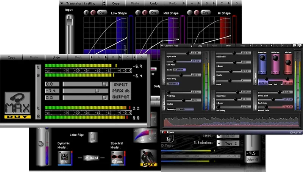This screenshot has height=172, width=303.
Task: Click the dB meter gauge above the DUY tube logo
Action: click(x=145, y=135)
